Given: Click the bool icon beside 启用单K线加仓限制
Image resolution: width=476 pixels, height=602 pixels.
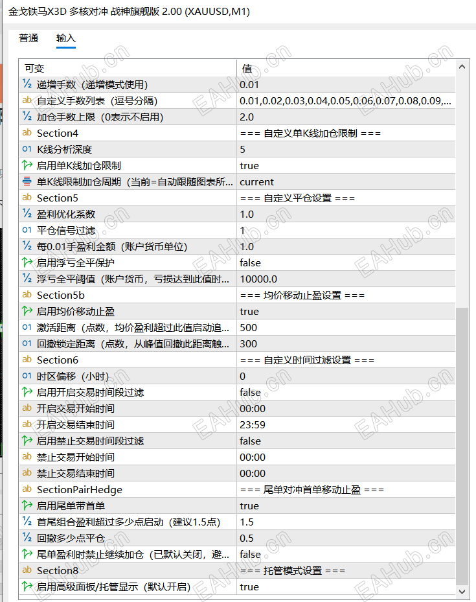Looking at the screenshot, I should (27, 165).
